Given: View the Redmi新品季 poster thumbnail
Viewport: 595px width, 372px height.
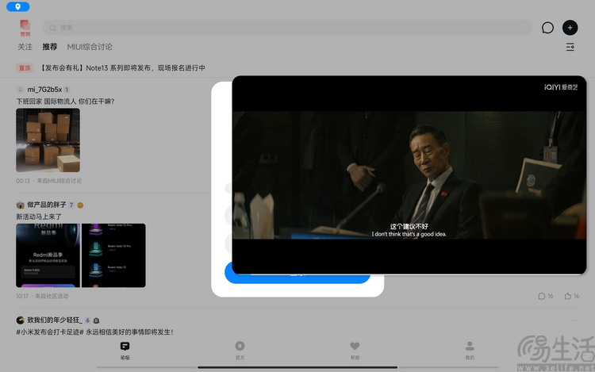Looking at the screenshot, I should click(x=48, y=255).
